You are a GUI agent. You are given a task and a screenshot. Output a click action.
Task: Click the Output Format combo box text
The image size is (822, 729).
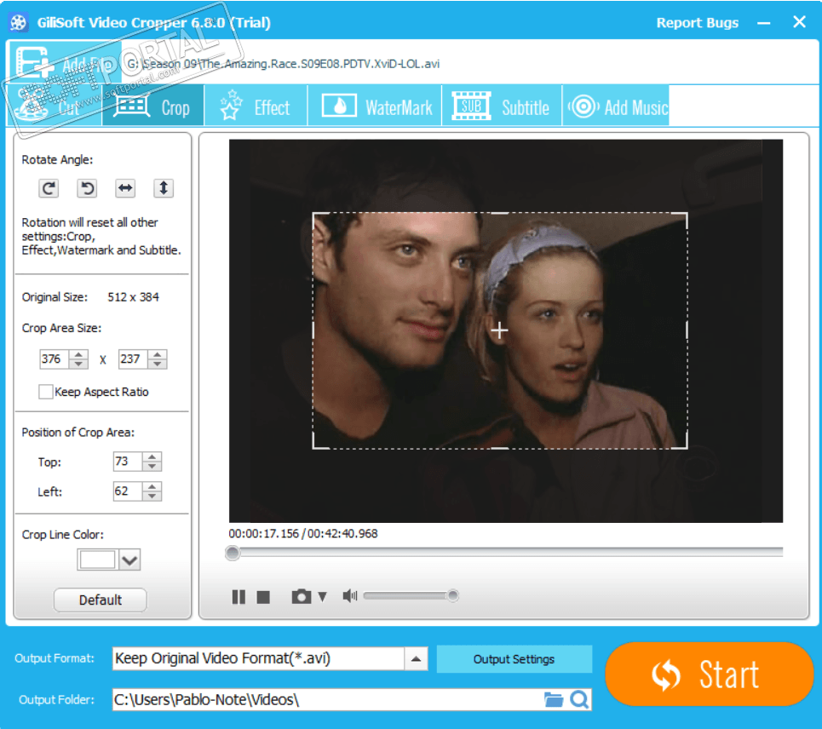click(258, 659)
